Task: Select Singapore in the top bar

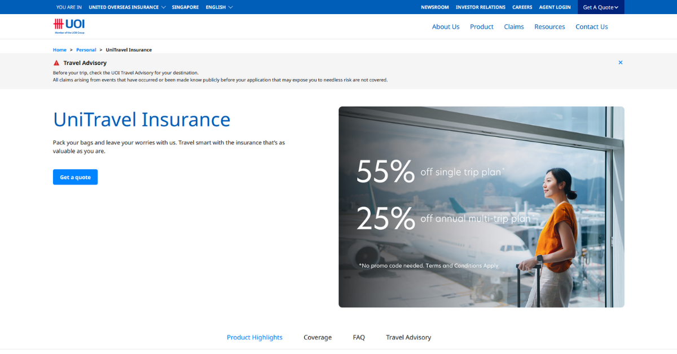Action: point(185,7)
